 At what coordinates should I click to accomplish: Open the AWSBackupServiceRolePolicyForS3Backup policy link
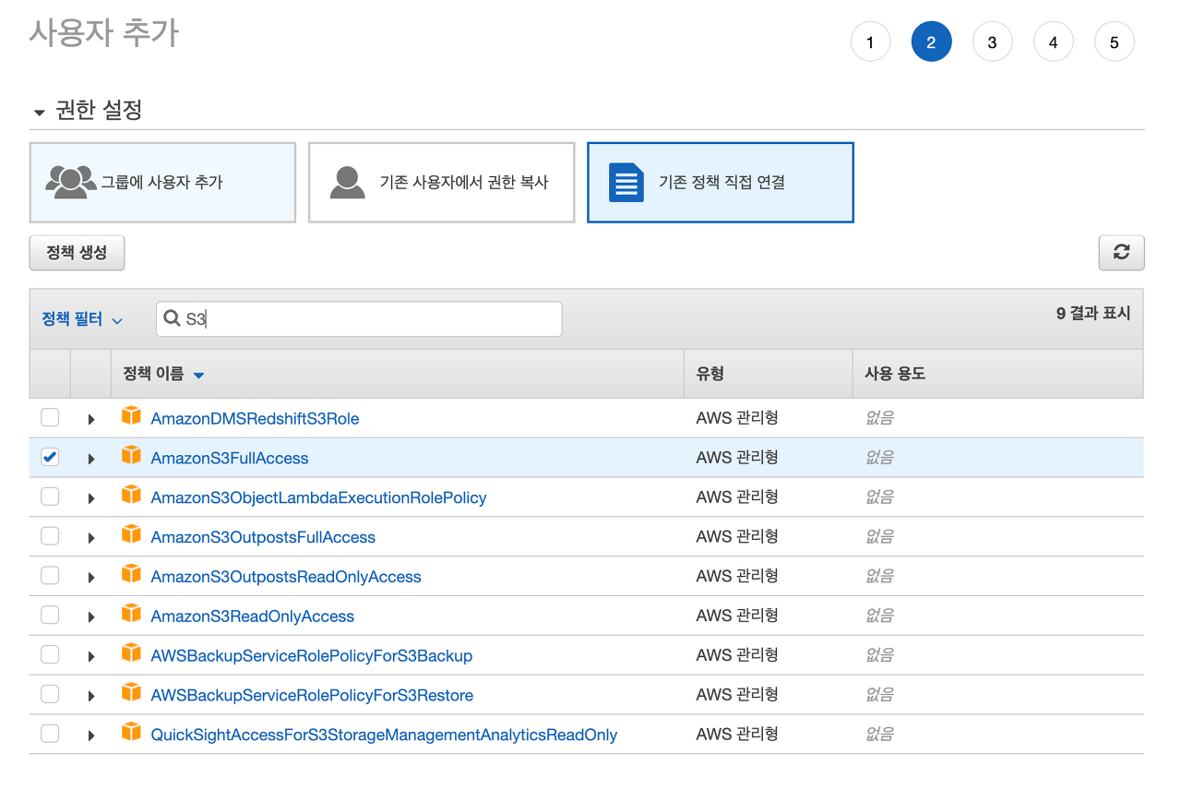pyautogui.click(x=312, y=656)
